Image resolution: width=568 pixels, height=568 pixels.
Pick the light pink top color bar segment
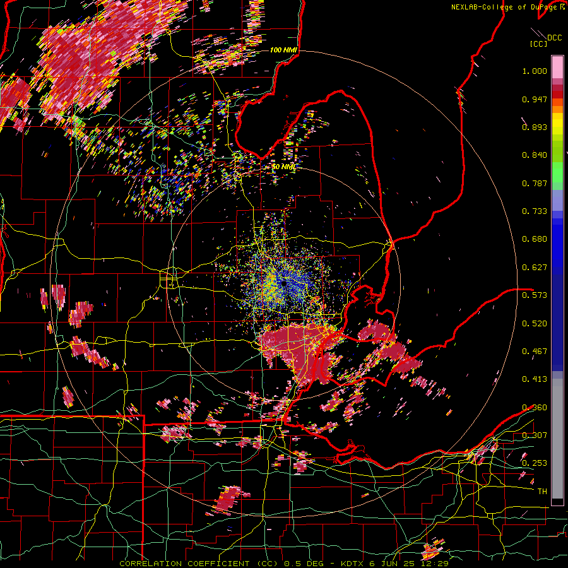coord(557,67)
